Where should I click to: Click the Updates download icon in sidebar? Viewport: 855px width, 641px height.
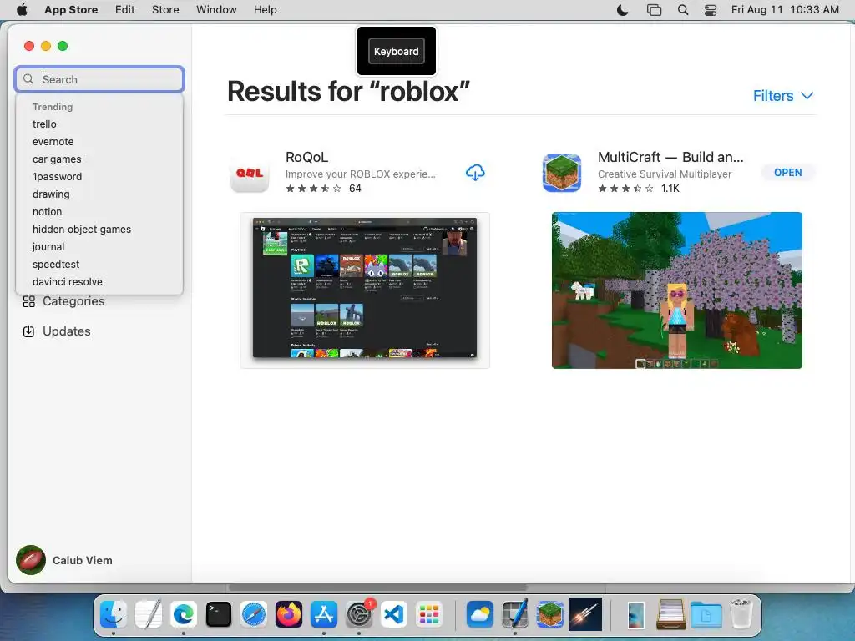coord(29,331)
